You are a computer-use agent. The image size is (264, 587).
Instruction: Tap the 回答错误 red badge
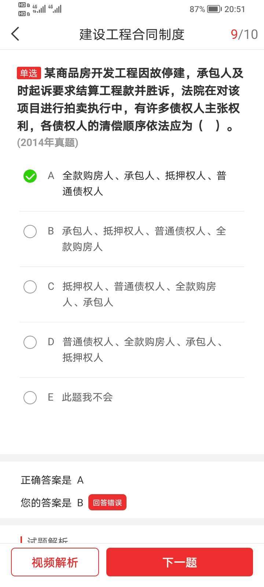(x=107, y=503)
